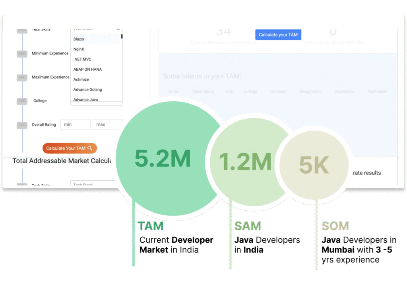Image resolution: width=407 pixels, height=284 pixels.
Task: Select the Advance Golang option
Action: point(87,90)
